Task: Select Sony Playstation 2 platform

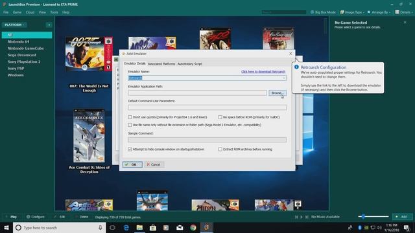Action: (24, 61)
